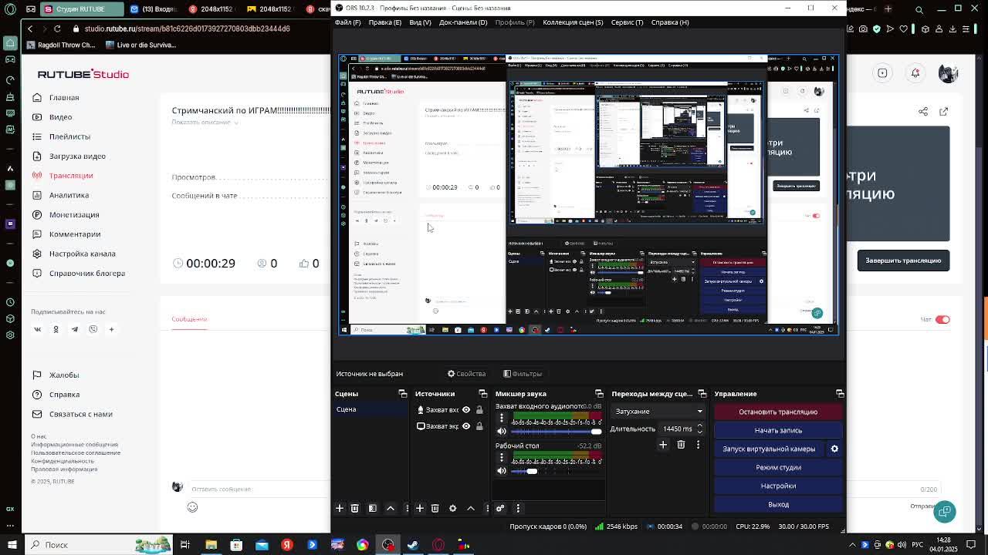
Task: Open OBS Сервис menu
Action: (627, 22)
